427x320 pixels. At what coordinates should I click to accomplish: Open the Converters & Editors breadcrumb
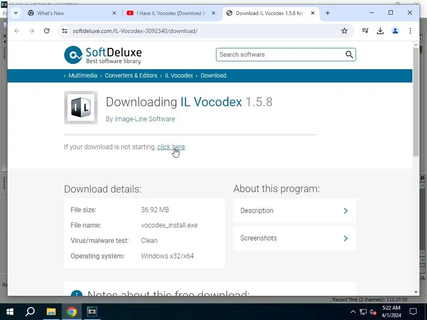click(x=131, y=75)
